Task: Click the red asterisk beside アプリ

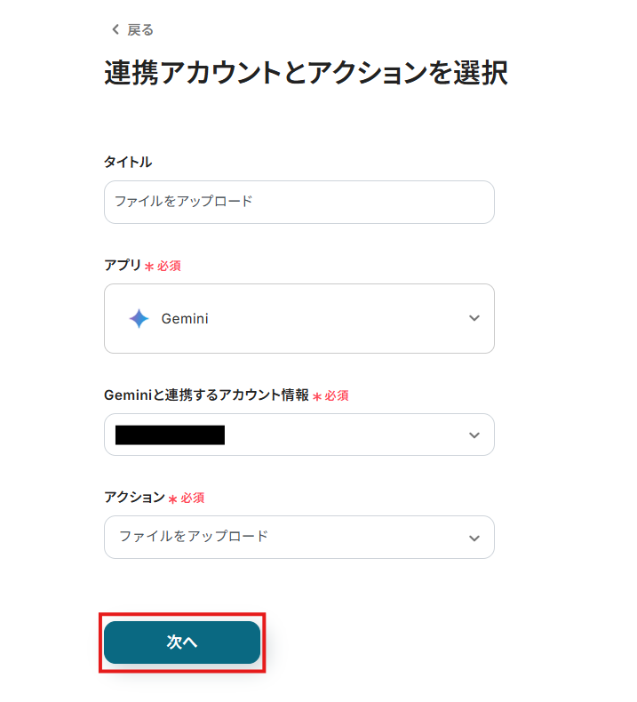Action: [148, 266]
